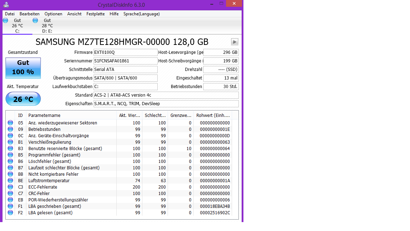Image resolution: width=410 pixels, height=231 pixels.
Task: Click the ID column header
Action: tap(20, 115)
